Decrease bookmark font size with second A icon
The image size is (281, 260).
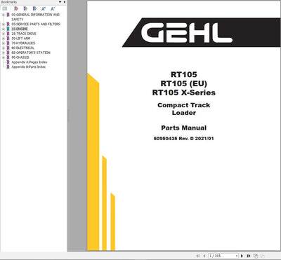53,8
